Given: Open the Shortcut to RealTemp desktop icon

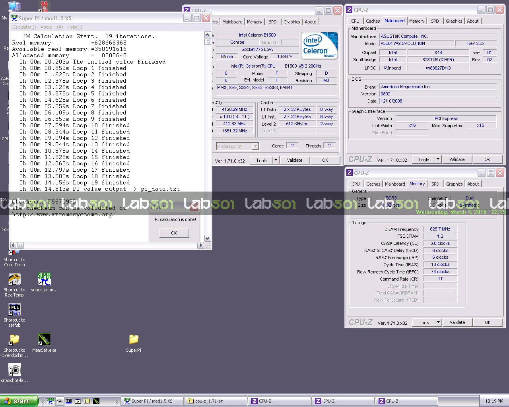Looking at the screenshot, I should [x=14, y=280].
